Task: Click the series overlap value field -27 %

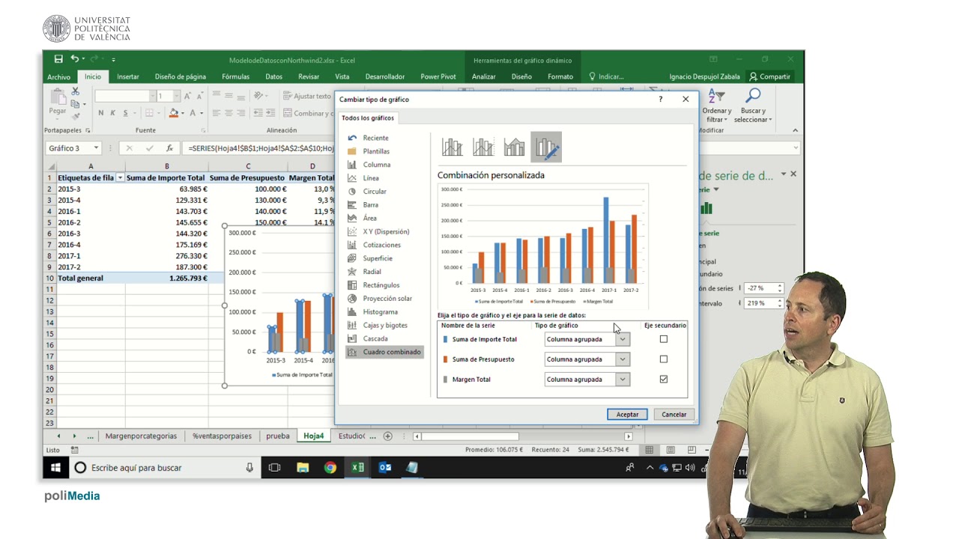Action: click(x=760, y=288)
